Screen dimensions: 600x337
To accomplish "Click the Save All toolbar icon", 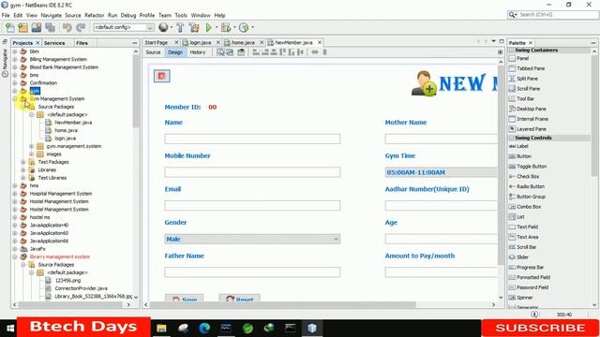I will tap(50, 27).
